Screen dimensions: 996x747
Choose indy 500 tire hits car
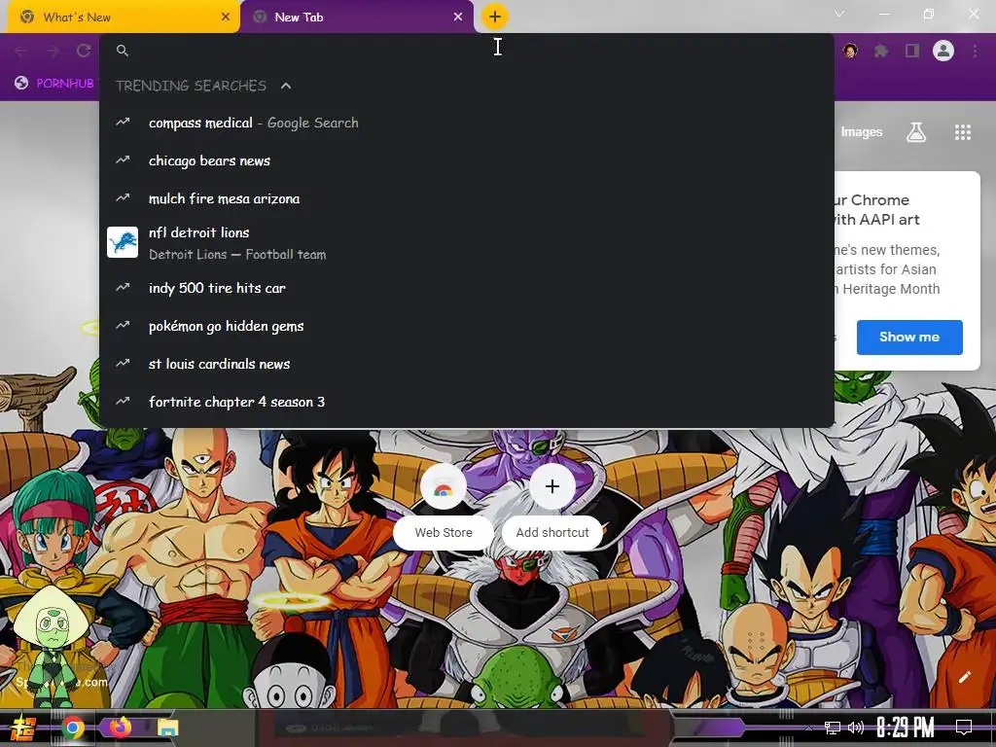click(x=467, y=288)
